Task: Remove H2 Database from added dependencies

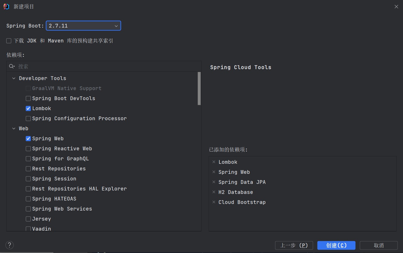Action: (214, 192)
